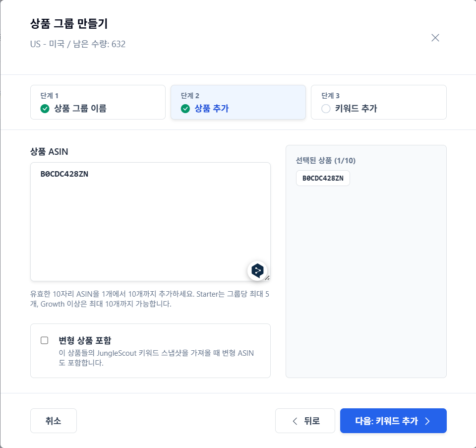Enable the 변형 상품 포함 checkbox
This screenshot has width=476, height=448.
(x=44, y=340)
